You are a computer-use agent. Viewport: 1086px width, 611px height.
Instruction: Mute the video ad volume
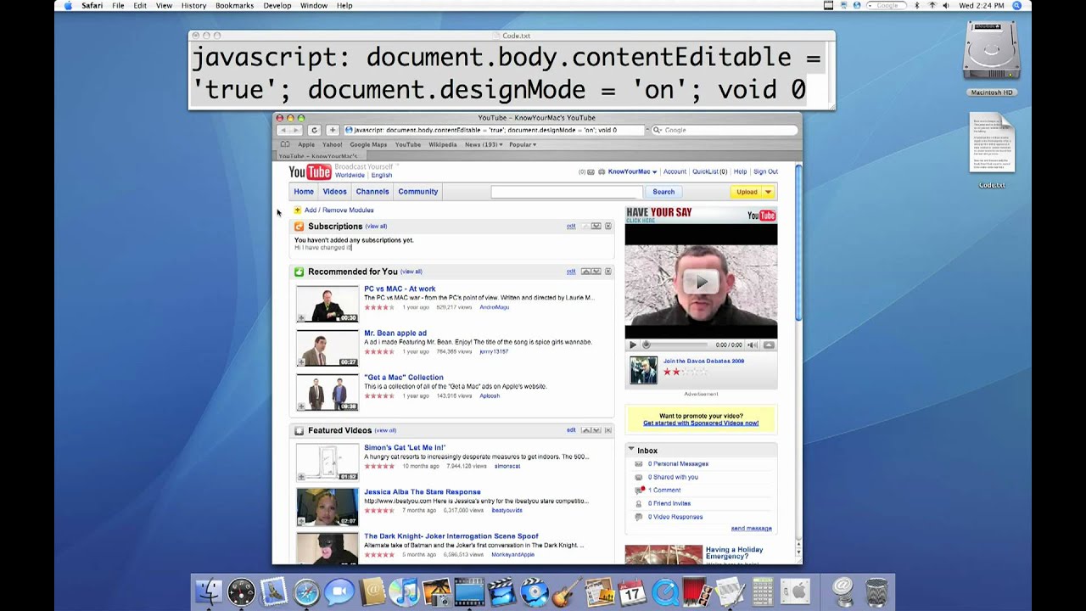click(x=752, y=345)
